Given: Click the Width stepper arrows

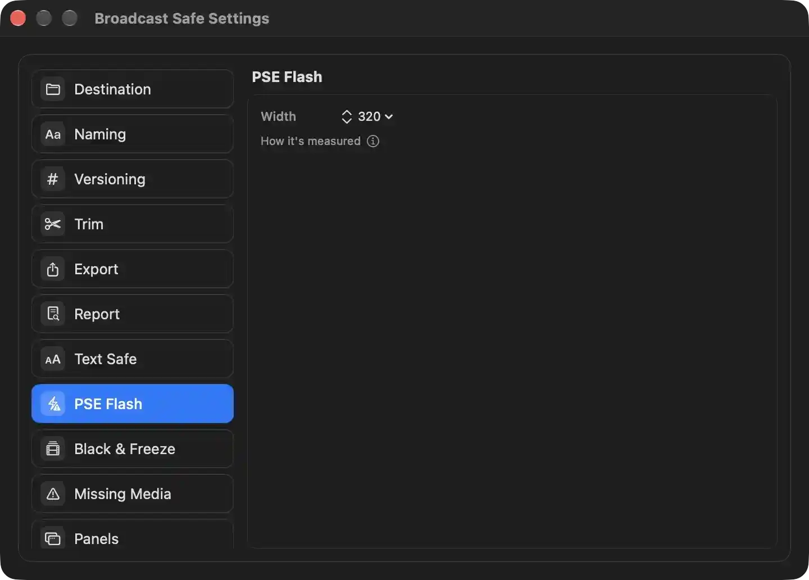Looking at the screenshot, I should [347, 116].
